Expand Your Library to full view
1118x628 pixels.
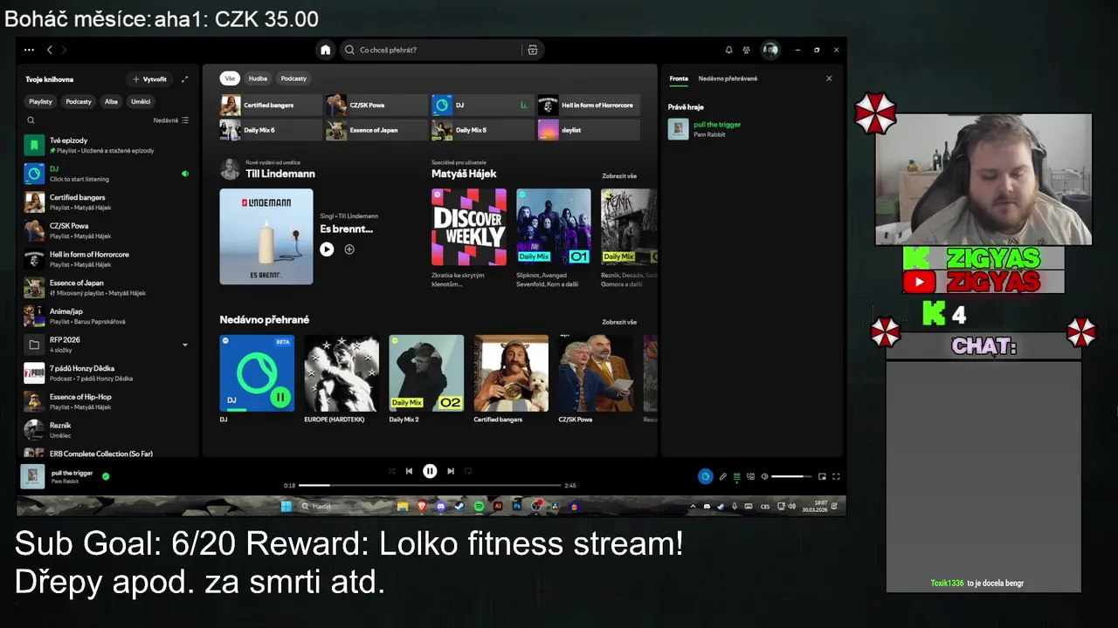click(x=184, y=79)
